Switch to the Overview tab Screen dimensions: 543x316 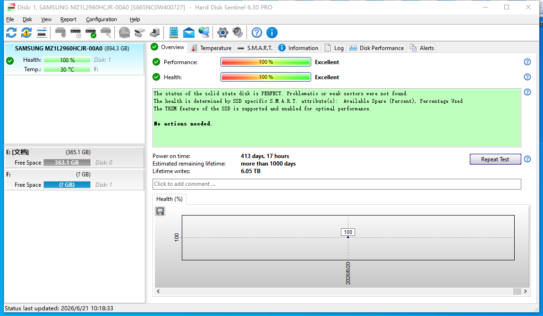168,47
